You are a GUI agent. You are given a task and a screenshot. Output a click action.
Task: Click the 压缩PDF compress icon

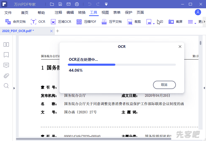pos(79,22)
